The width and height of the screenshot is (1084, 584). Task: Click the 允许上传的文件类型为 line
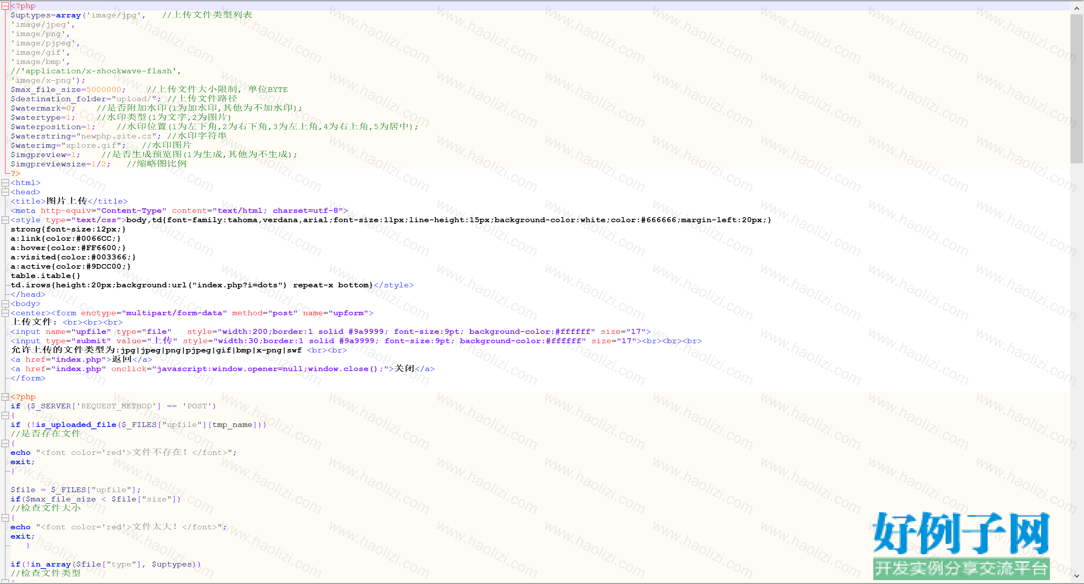click(x=179, y=350)
